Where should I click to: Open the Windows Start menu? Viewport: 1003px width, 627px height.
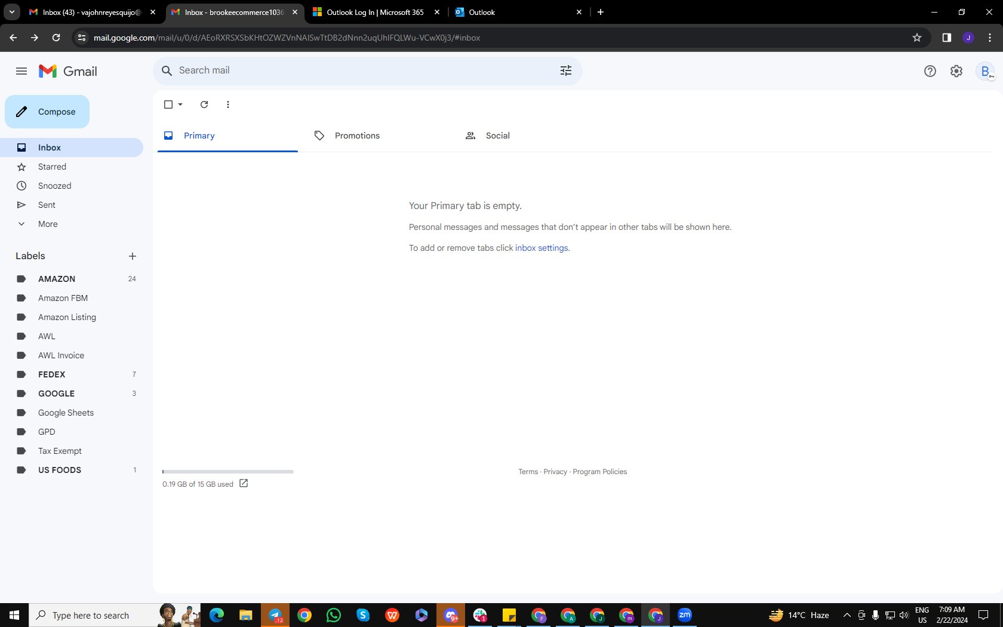point(14,615)
